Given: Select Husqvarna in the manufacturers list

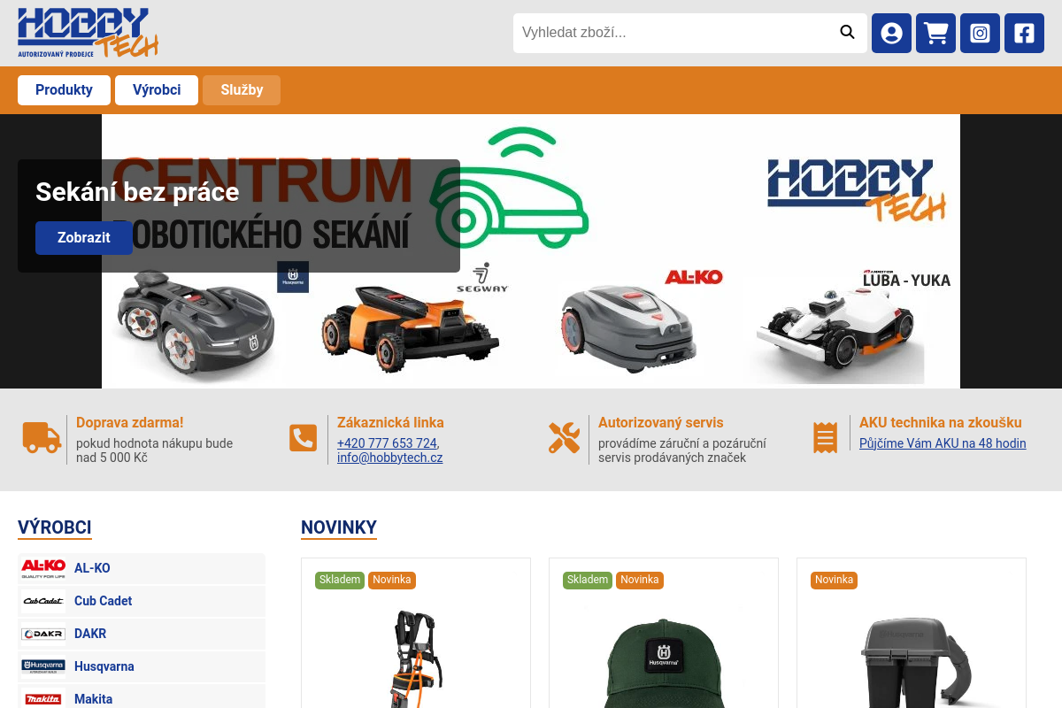Looking at the screenshot, I should click(x=142, y=666).
